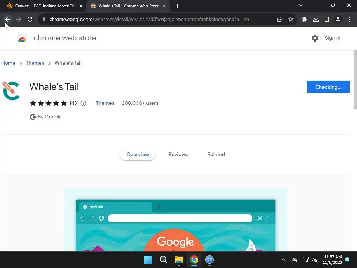Image resolution: width=357 pixels, height=268 pixels.
Task: Click the Chrome Web Store logo
Action: (x=22, y=38)
